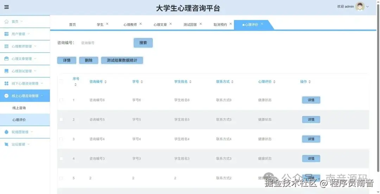This screenshot has height=194, width=380.
Task: Check the row with 咨询编号6
Action: (61, 100)
